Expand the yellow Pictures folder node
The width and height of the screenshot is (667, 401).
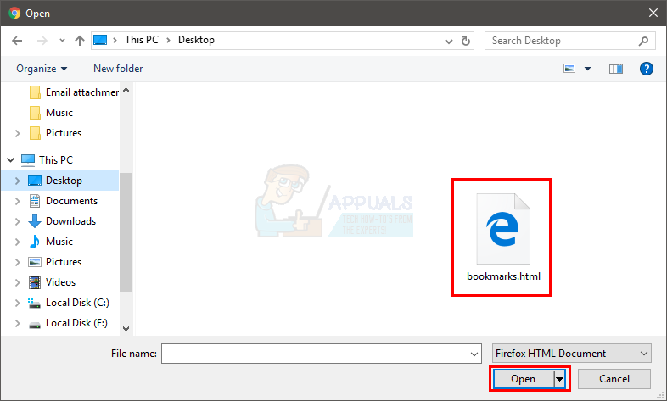pyautogui.click(x=18, y=133)
